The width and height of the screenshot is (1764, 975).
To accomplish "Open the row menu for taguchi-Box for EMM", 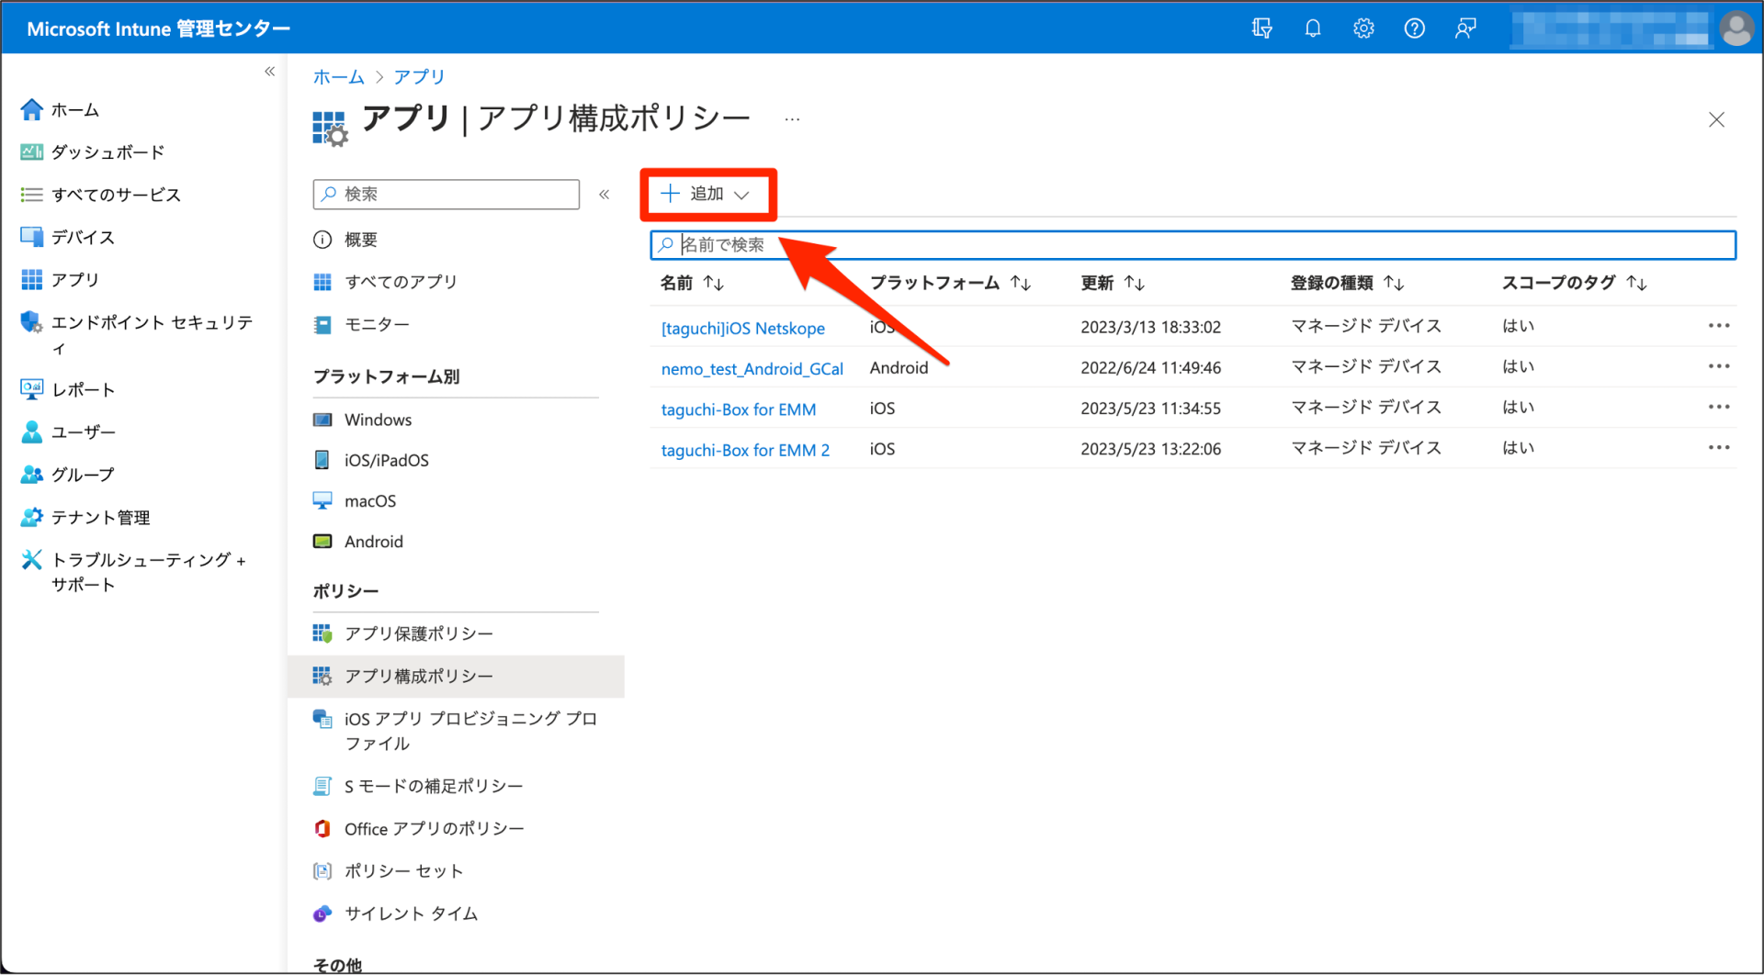I will click(1720, 407).
